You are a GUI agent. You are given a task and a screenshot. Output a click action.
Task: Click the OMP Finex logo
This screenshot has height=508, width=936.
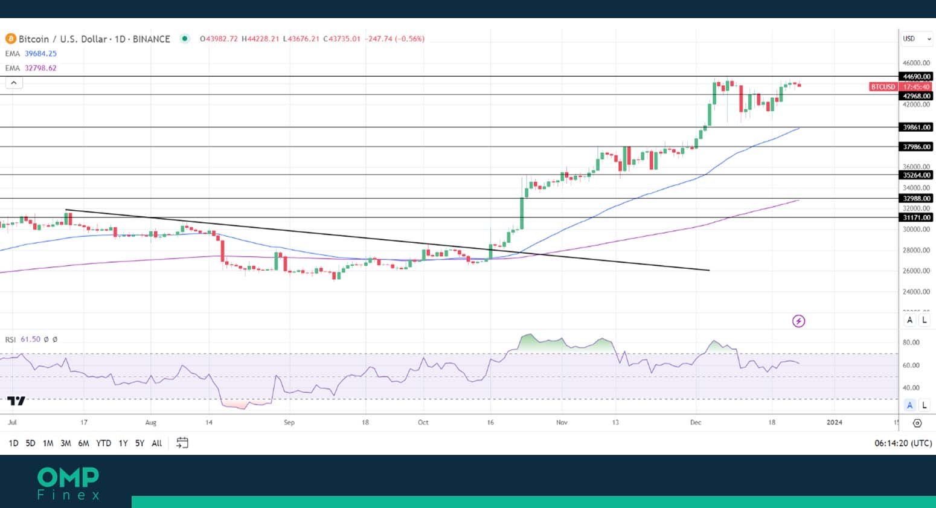click(68, 483)
